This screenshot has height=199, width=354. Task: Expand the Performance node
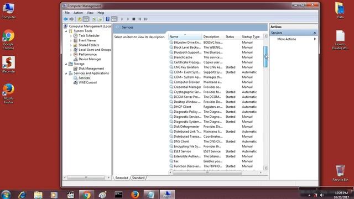pyautogui.click(x=71, y=55)
